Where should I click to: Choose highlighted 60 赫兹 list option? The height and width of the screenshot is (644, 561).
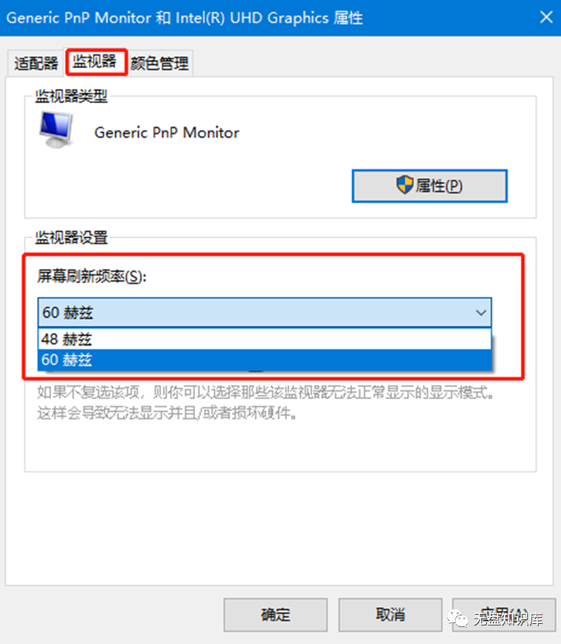click(265, 359)
